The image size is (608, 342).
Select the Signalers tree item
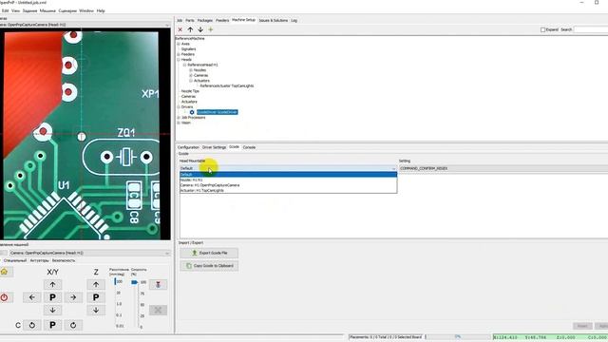pyautogui.click(x=188, y=49)
